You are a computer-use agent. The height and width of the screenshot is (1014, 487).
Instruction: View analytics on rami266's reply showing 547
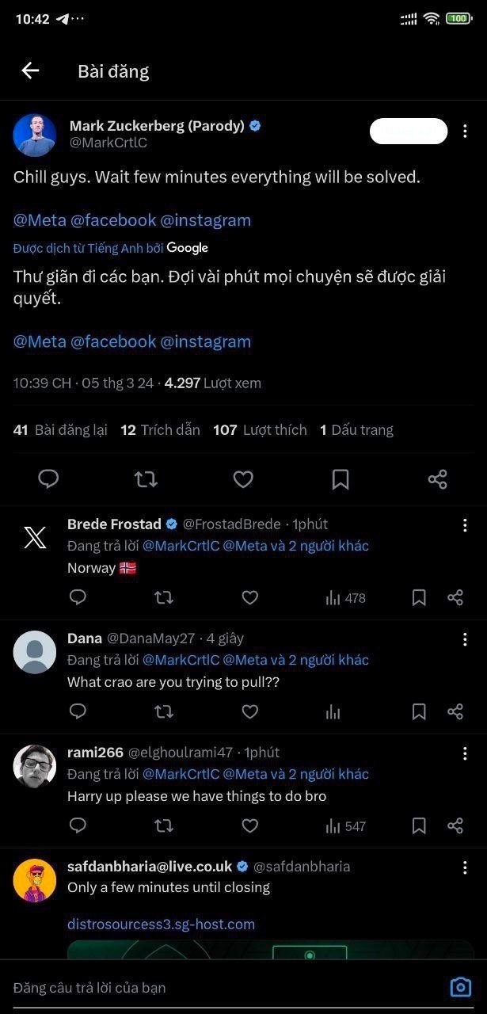pos(345,826)
